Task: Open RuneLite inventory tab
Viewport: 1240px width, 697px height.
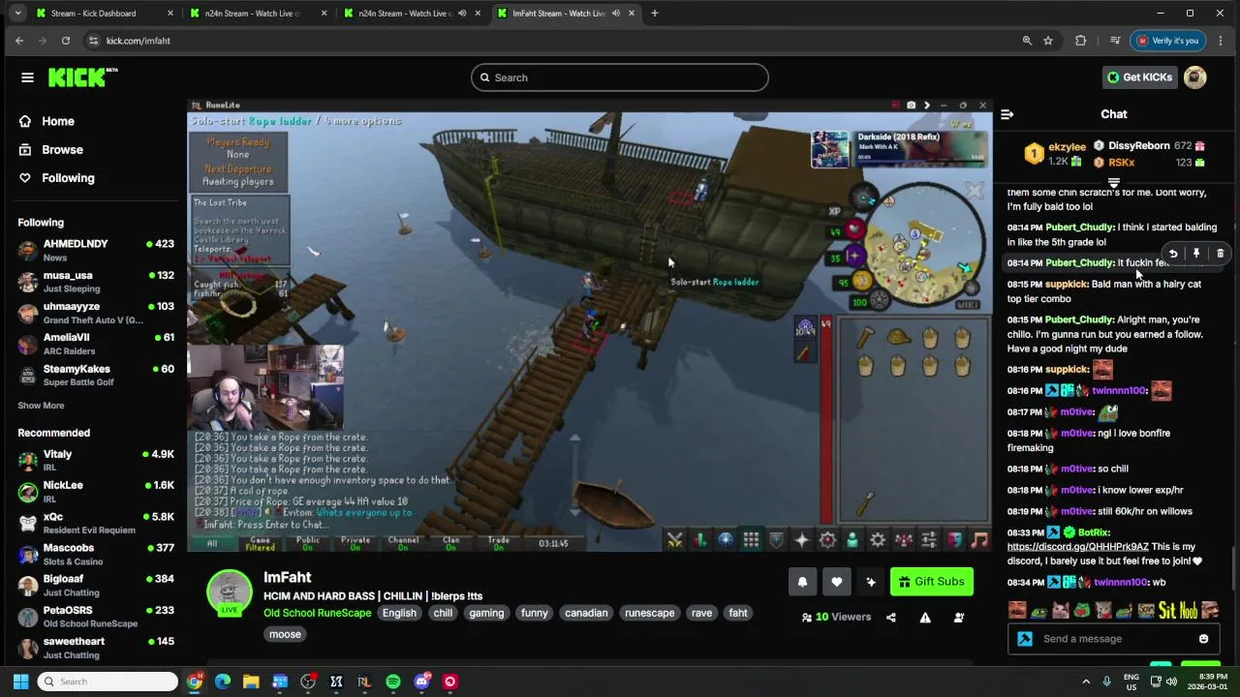Action: click(x=751, y=540)
